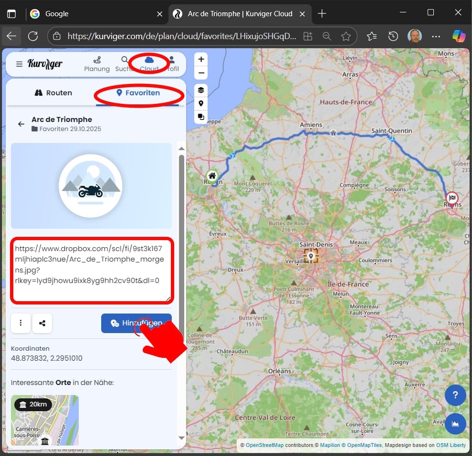Show the elevation profile chart button
This screenshot has width=472, height=456.
455,424
